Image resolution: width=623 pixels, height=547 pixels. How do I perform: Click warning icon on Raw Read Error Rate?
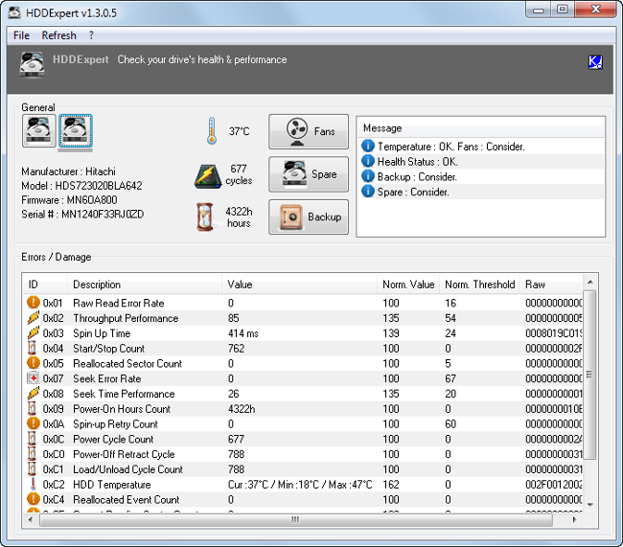(x=33, y=303)
